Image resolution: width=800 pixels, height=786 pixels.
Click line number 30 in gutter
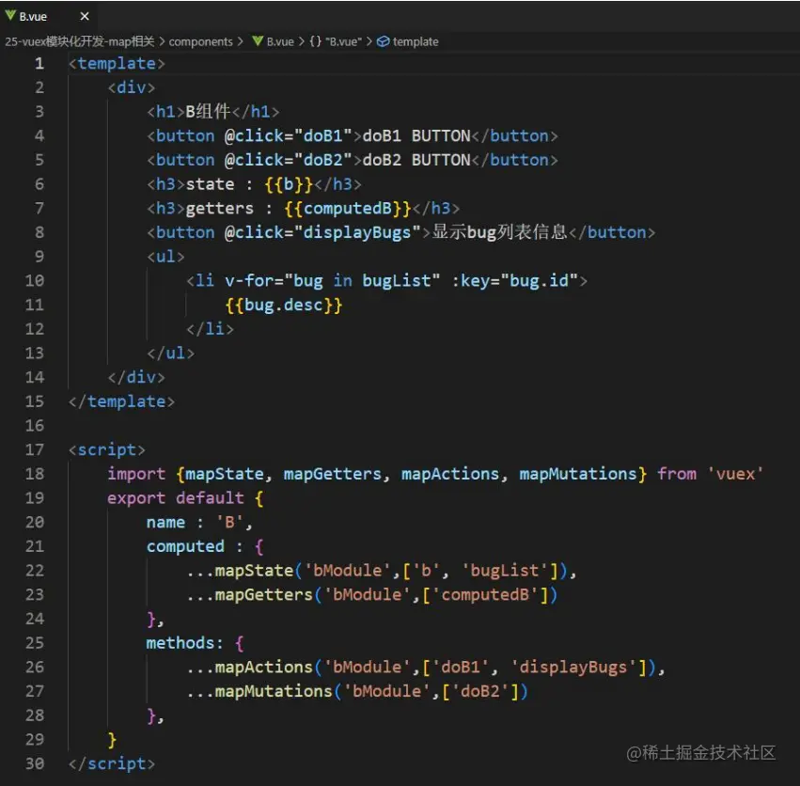[35, 763]
